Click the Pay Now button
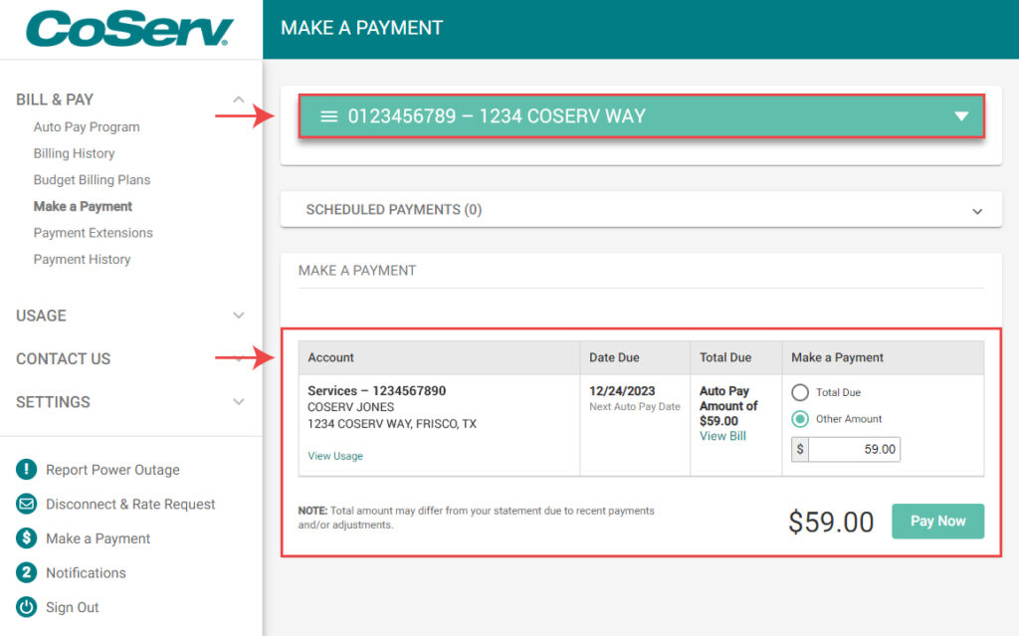The image size is (1019, 636). coord(937,521)
